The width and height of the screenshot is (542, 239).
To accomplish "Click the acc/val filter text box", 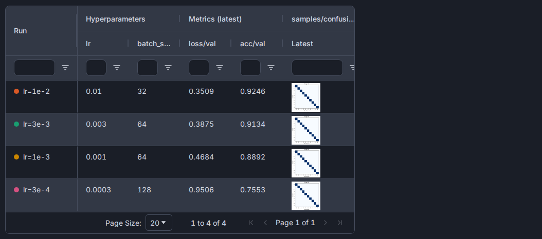I will 250,68.
